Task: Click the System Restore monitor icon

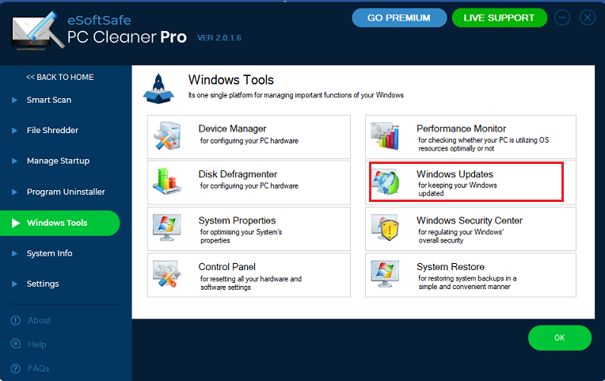Action: pyautogui.click(x=385, y=274)
